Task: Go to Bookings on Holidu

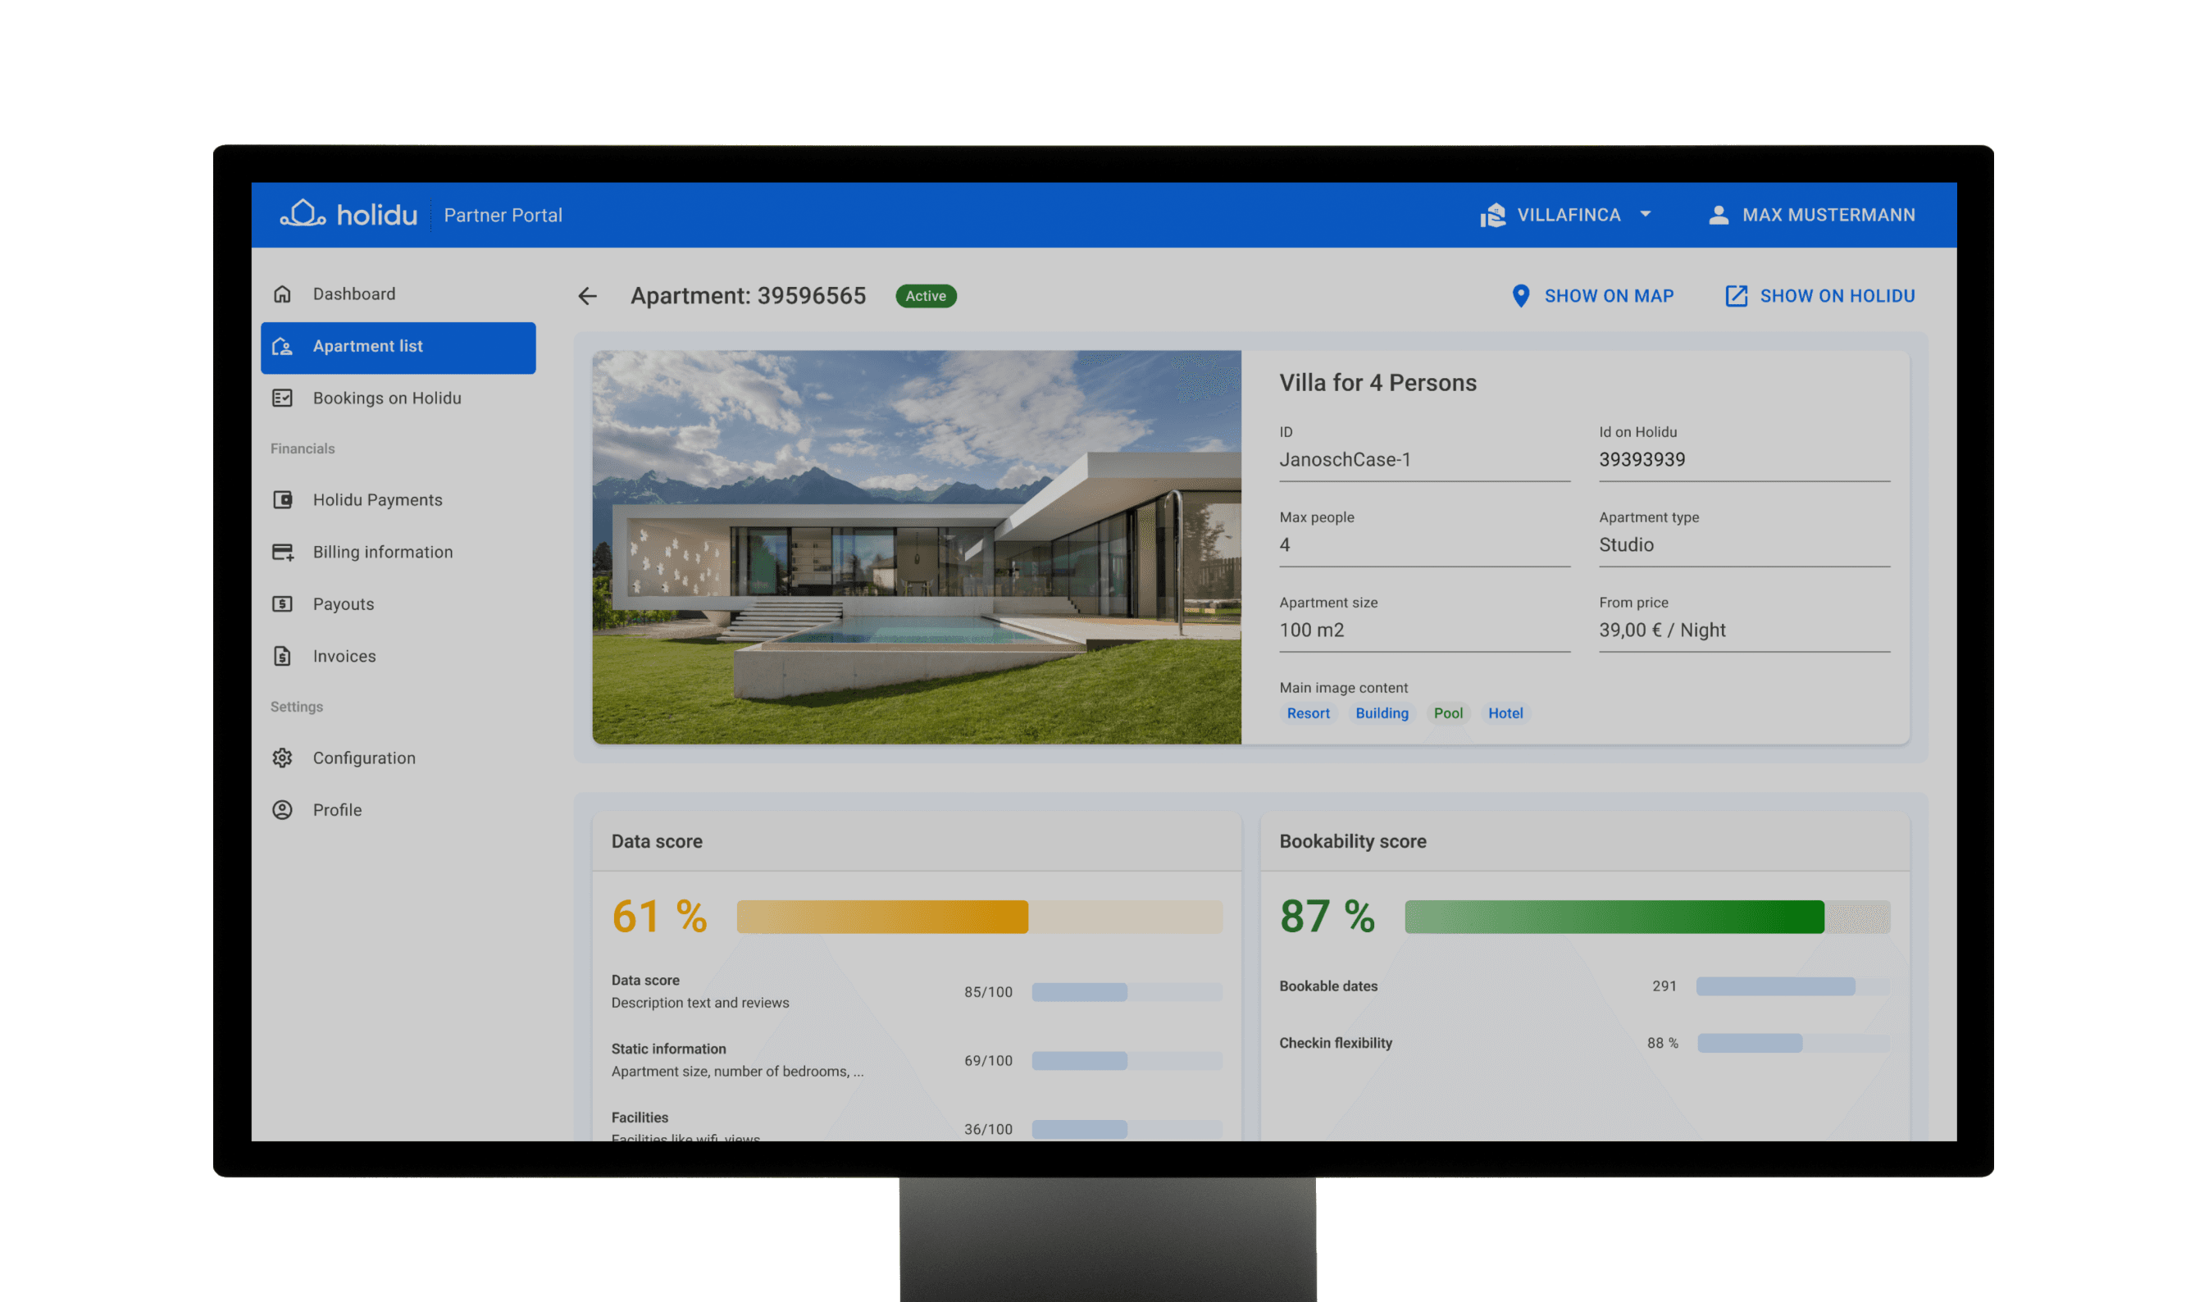Action: 386,398
